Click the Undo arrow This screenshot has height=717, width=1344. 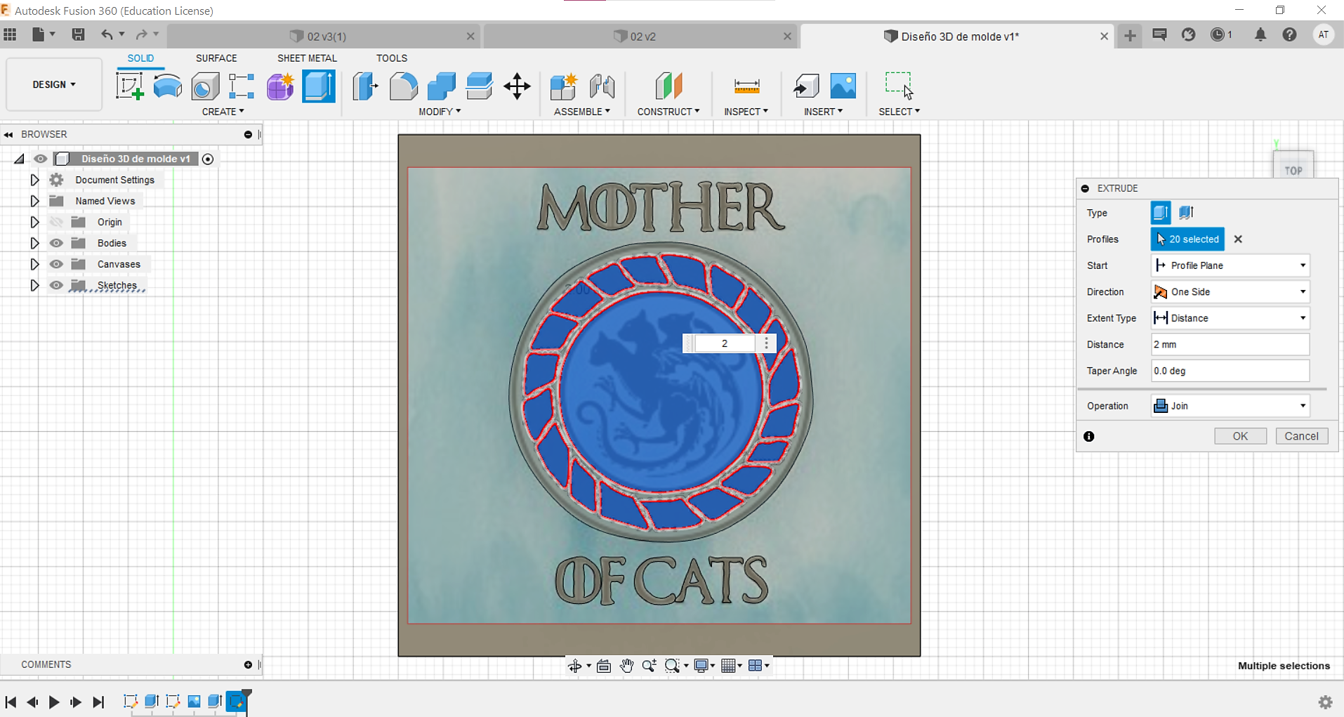107,34
